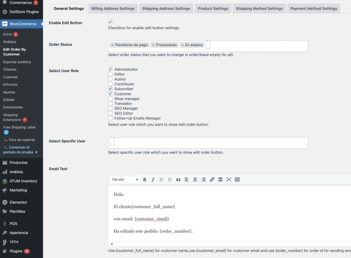Click 'Comenzar el período de prueba' link

point(21,150)
